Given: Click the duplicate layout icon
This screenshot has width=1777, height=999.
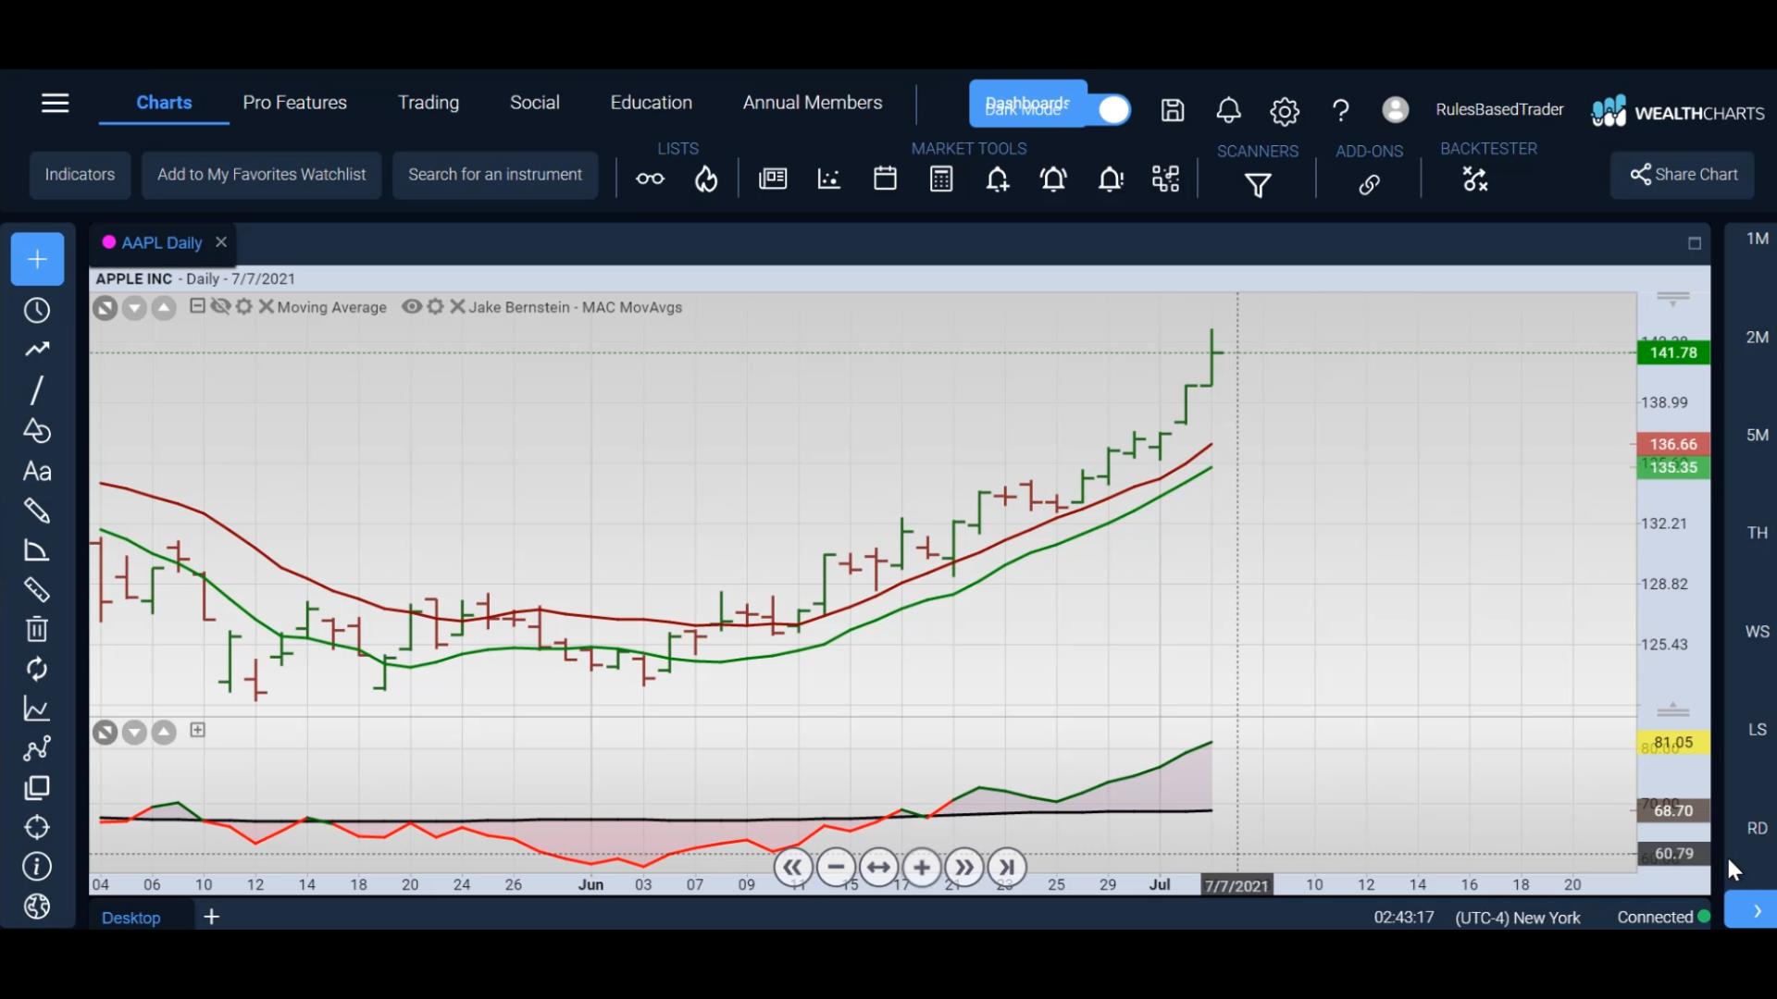Looking at the screenshot, I should (37, 788).
